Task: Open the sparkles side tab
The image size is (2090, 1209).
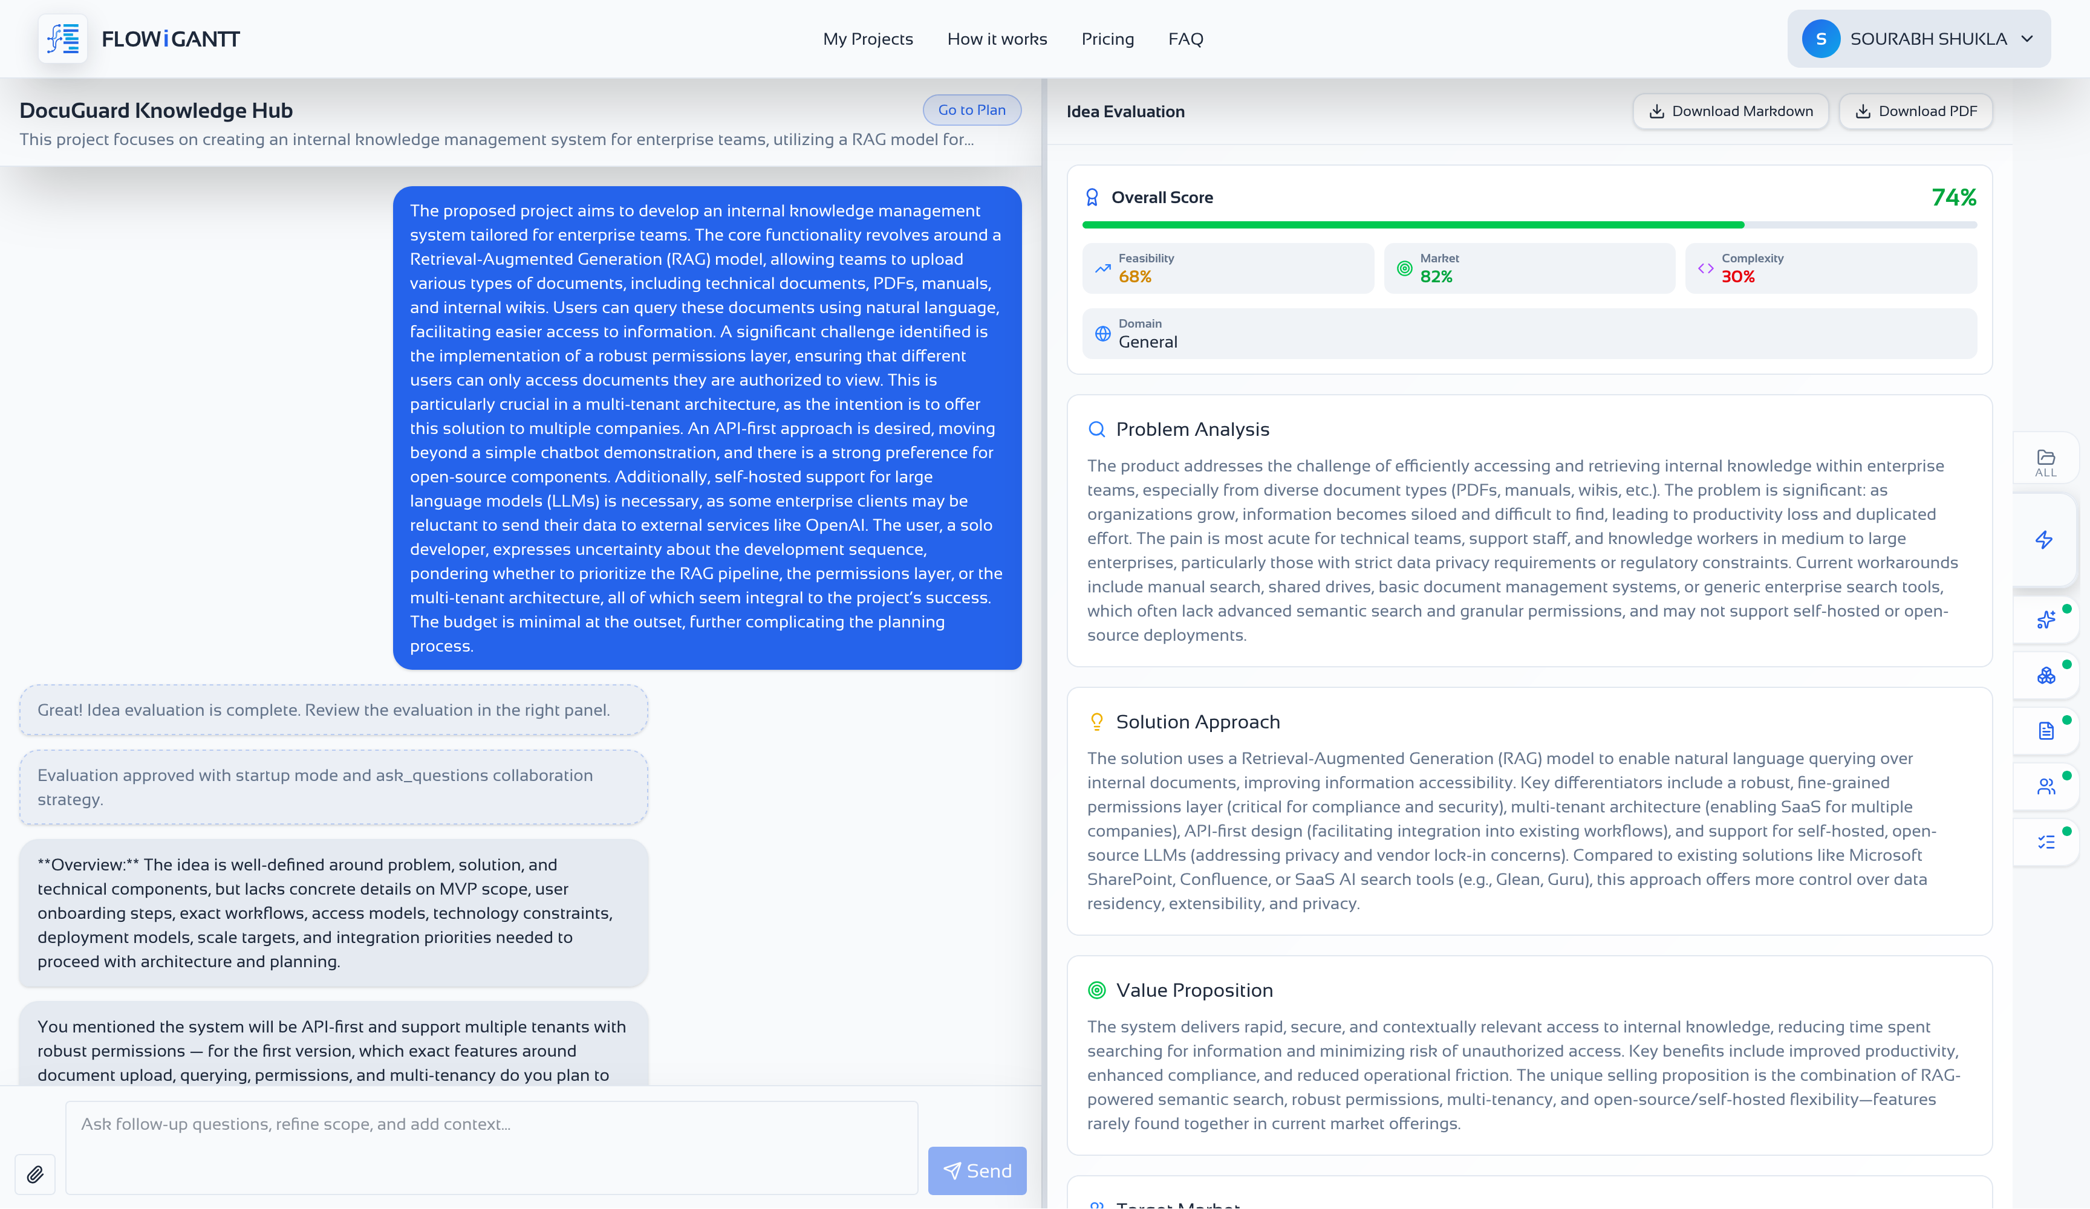Action: 2046,620
